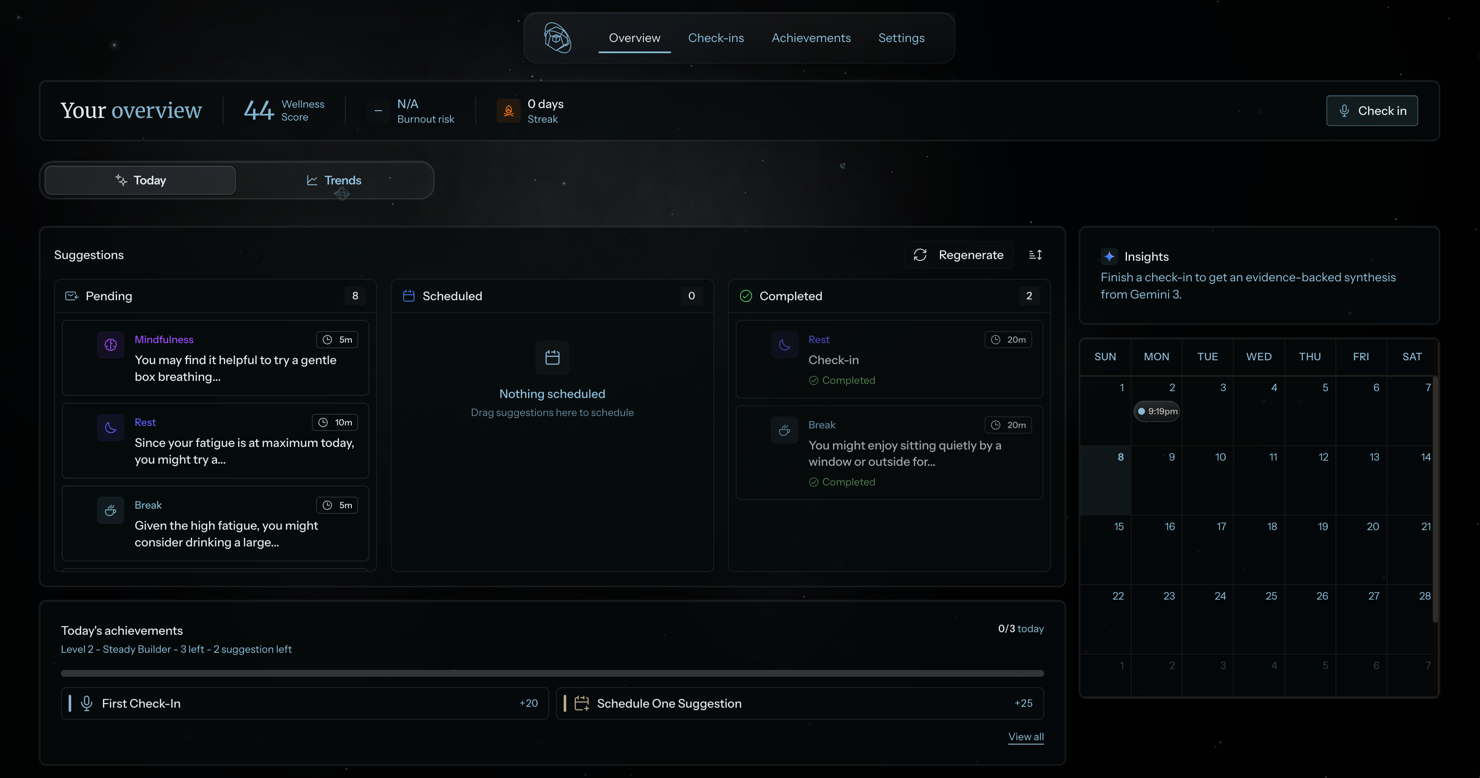Open the View all achievements link
Viewport: 1480px width, 778px height.
pos(1026,737)
